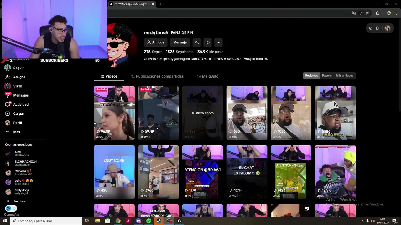Open Spotify from the taskbar
401x225 pixels.
tap(148, 221)
